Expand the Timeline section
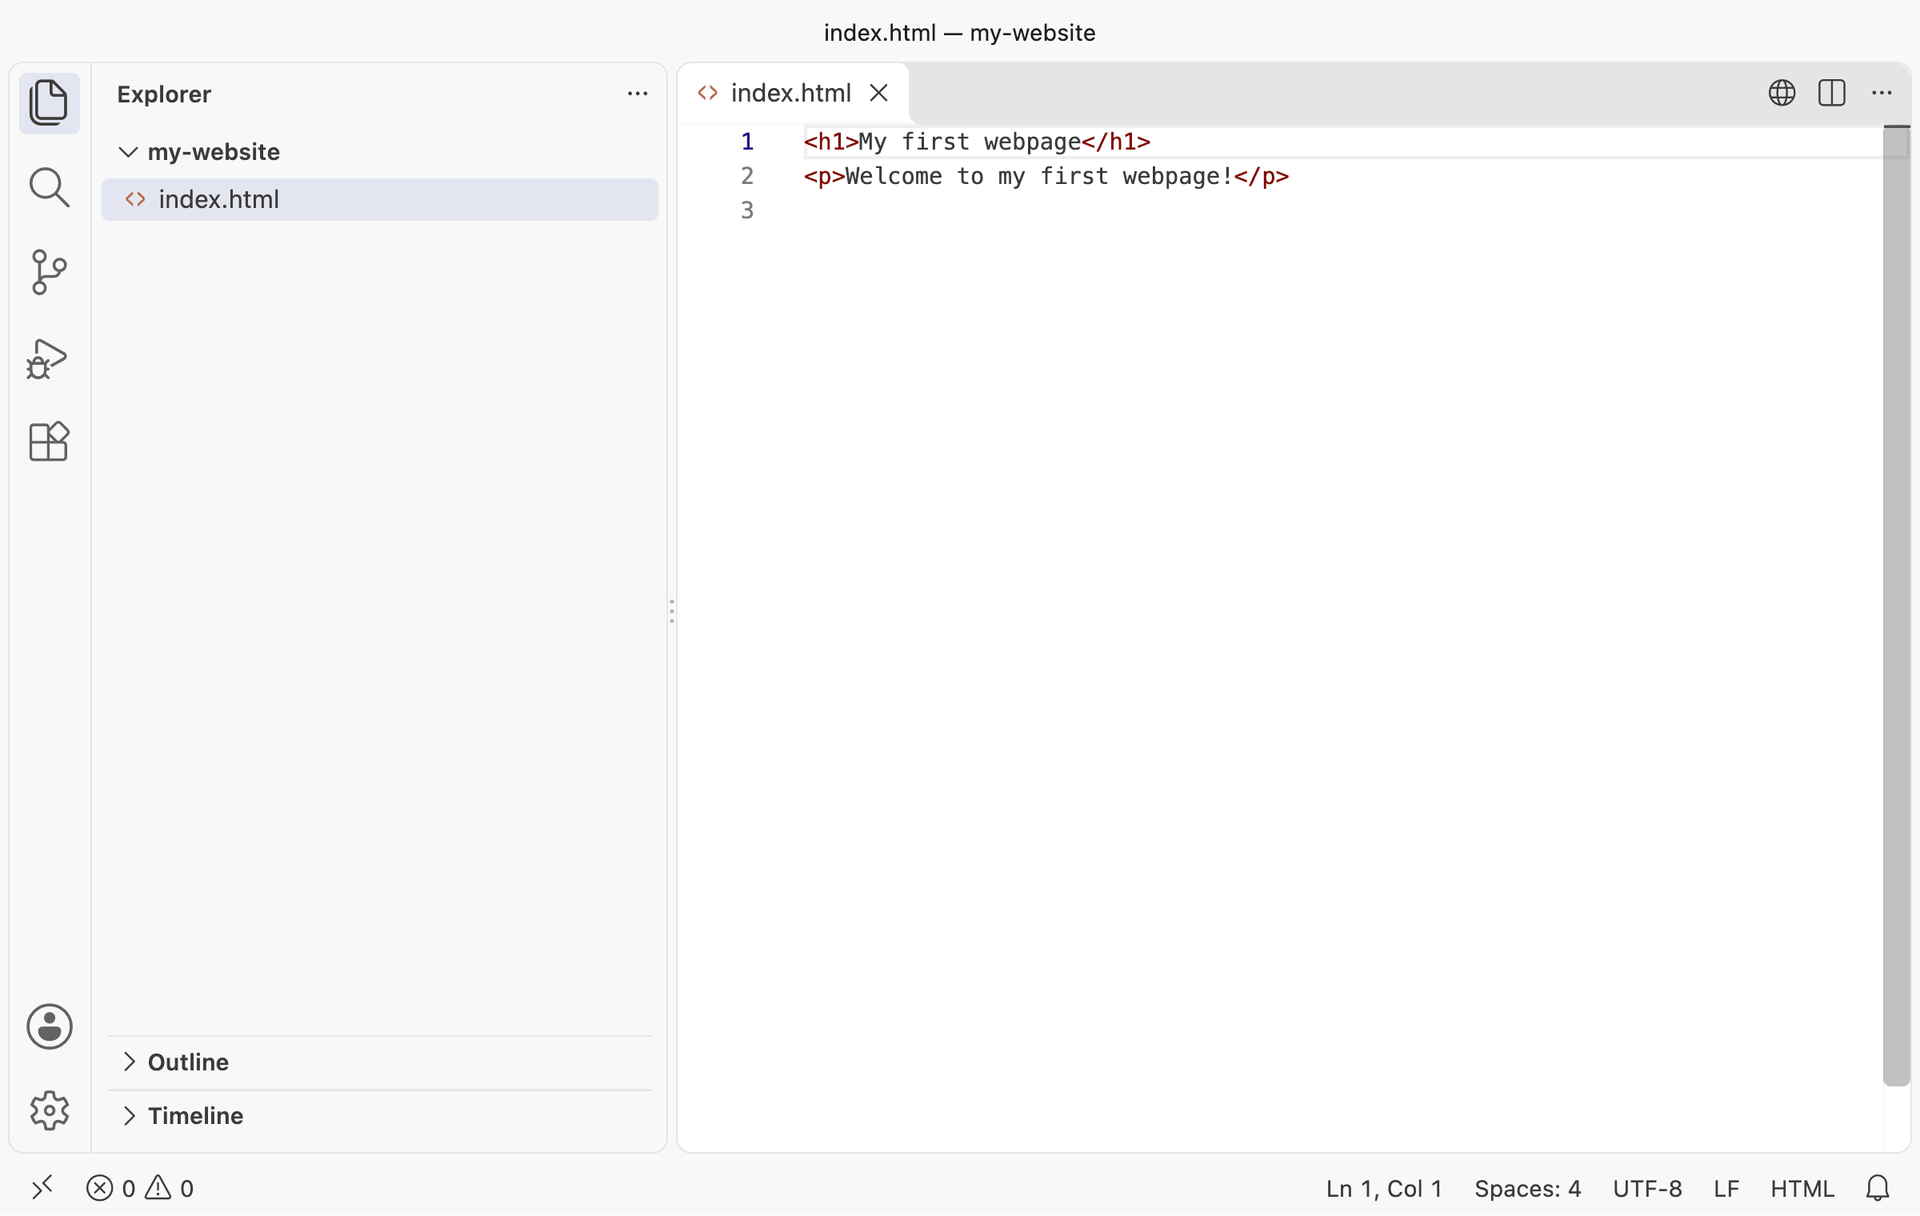1920x1216 pixels. pos(128,1115)
